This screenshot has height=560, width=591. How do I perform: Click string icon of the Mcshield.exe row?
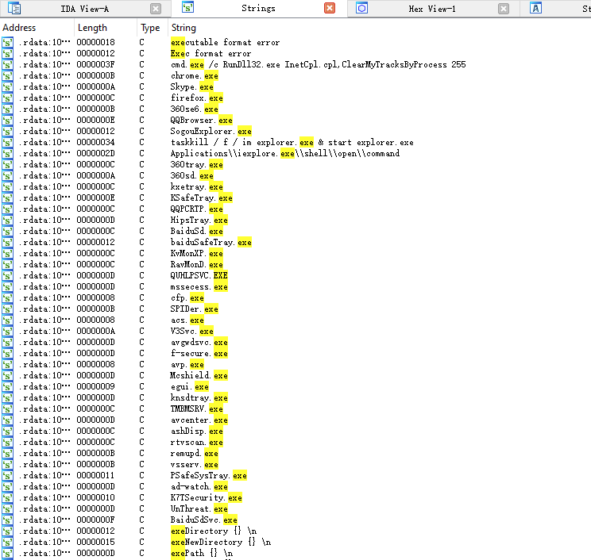[x=7, y=376]
